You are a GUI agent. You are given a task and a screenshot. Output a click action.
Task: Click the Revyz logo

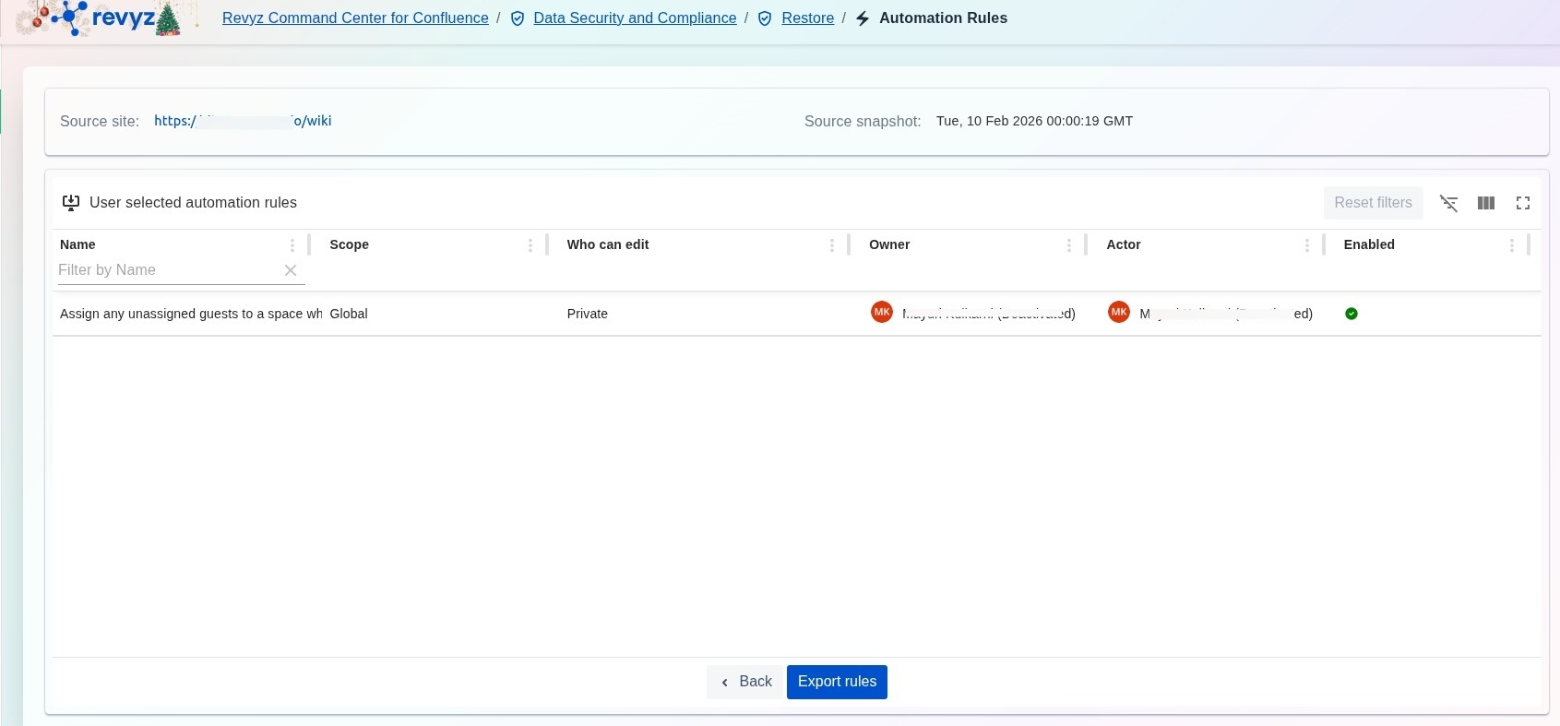pos(100,18)
